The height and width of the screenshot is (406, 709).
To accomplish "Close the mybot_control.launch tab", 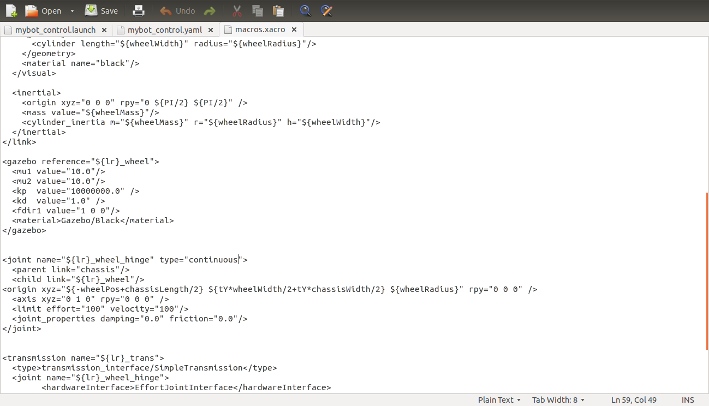I will (104, 30).
